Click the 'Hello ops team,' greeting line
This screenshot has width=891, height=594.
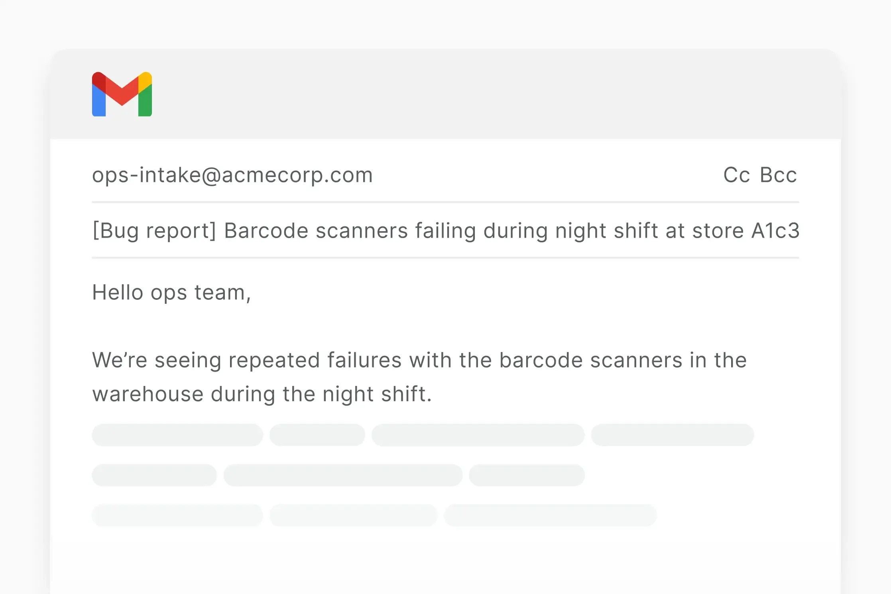[171, 293]
